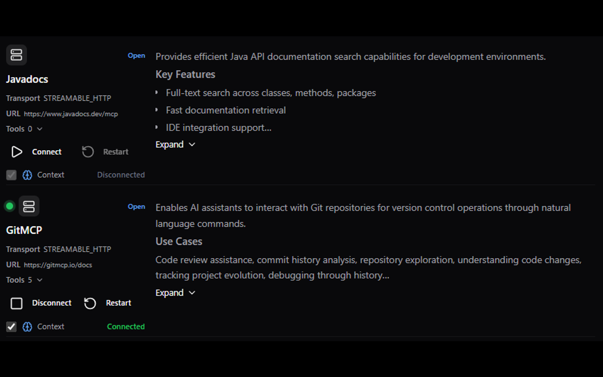This screenshot has height=377, width=603.
Task: Click the Disconnected status text
Action: (121, 175)
